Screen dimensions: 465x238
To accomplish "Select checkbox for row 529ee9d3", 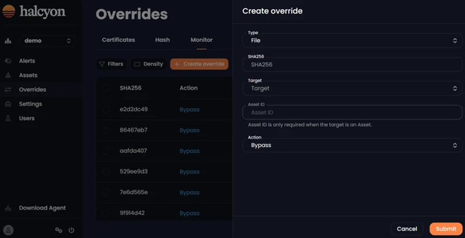I will pyautogui.click(x=106, y=172).
